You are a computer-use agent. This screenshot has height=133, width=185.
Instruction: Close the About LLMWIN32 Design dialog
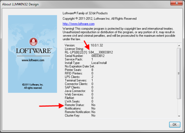pyautogui.click(x=176, y=3)
